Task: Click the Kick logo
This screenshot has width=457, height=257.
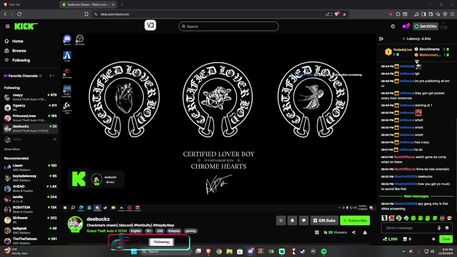Action: pyautogui.click(x=26, y=26)
